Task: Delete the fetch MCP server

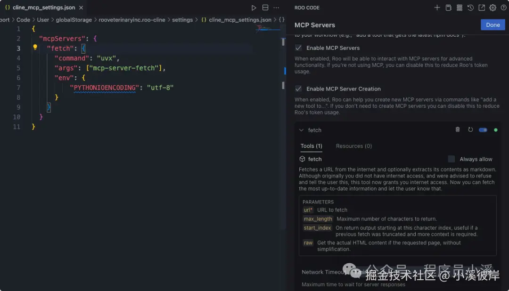Action: pos(457,129)
